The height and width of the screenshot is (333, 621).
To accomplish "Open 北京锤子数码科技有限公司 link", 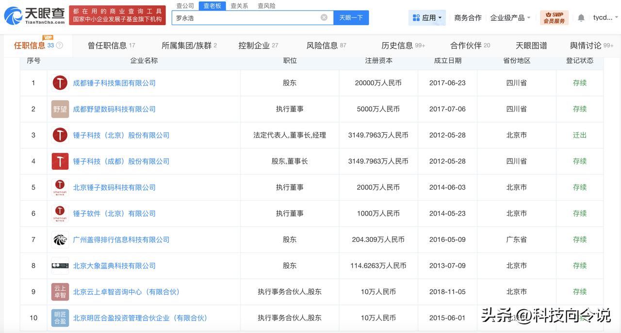I will pos(114,187).
